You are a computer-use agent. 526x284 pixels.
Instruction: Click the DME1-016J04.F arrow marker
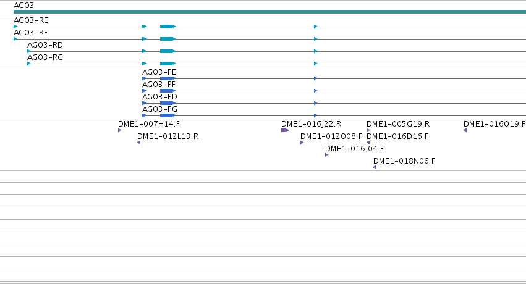pyautogui.click(x=327, y=155)
